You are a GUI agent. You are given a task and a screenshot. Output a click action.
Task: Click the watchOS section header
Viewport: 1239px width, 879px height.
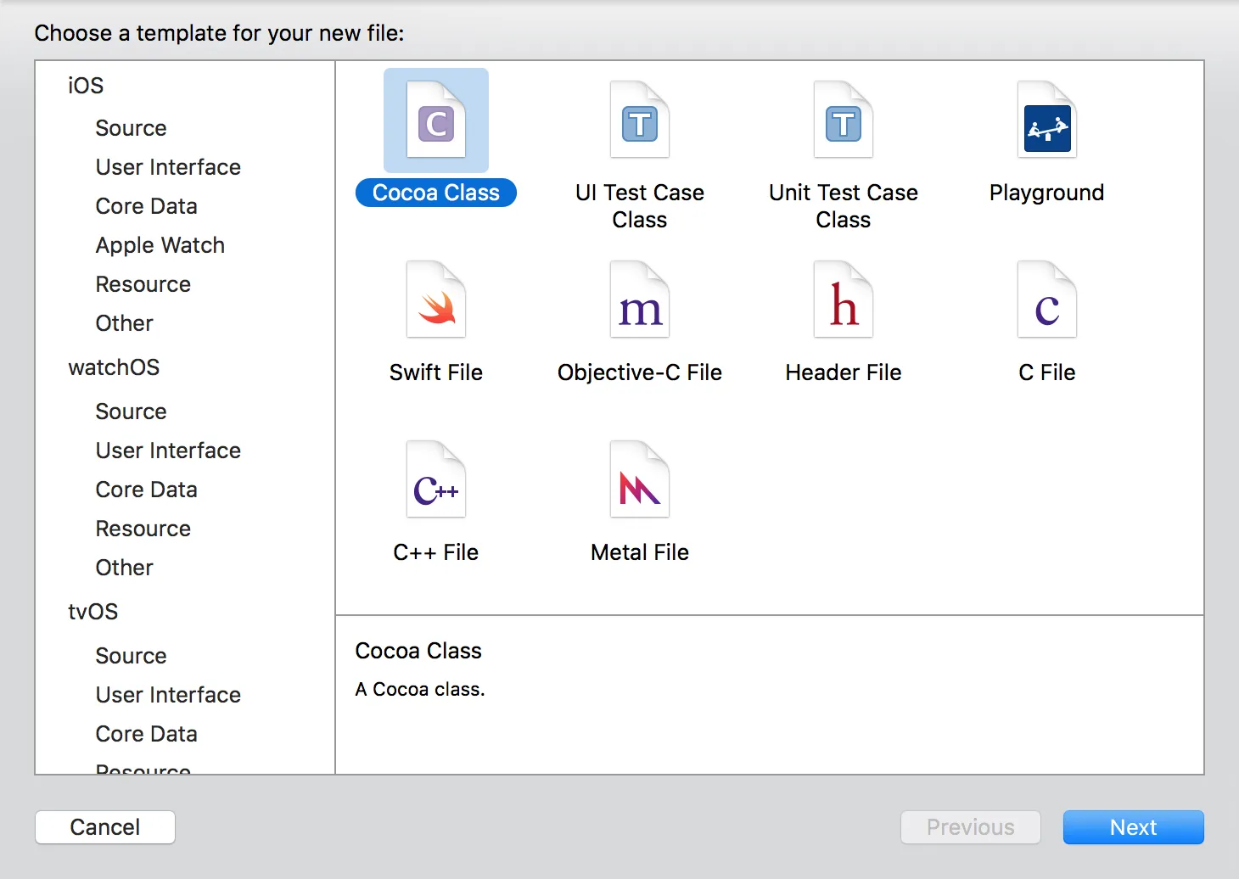point(114,367)
